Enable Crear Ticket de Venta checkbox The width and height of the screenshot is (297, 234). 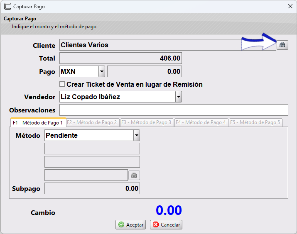[x=62, y=84]
